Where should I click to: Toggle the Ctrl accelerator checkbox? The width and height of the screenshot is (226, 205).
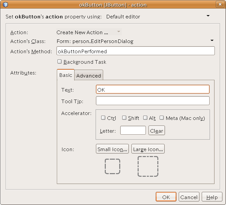(103, 118)
